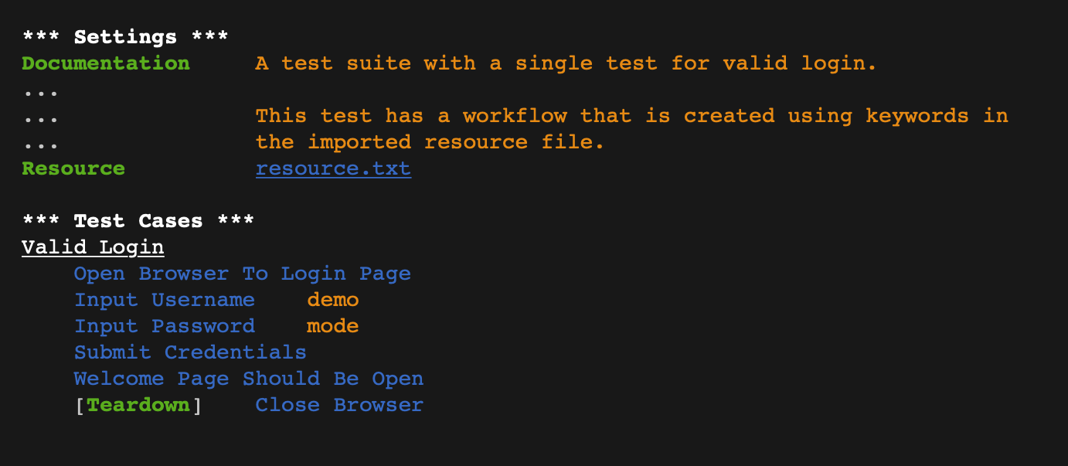Click the Welcome Page Should Be Open keyword
The image size is (1068, 466).
(x=248, y=379)
